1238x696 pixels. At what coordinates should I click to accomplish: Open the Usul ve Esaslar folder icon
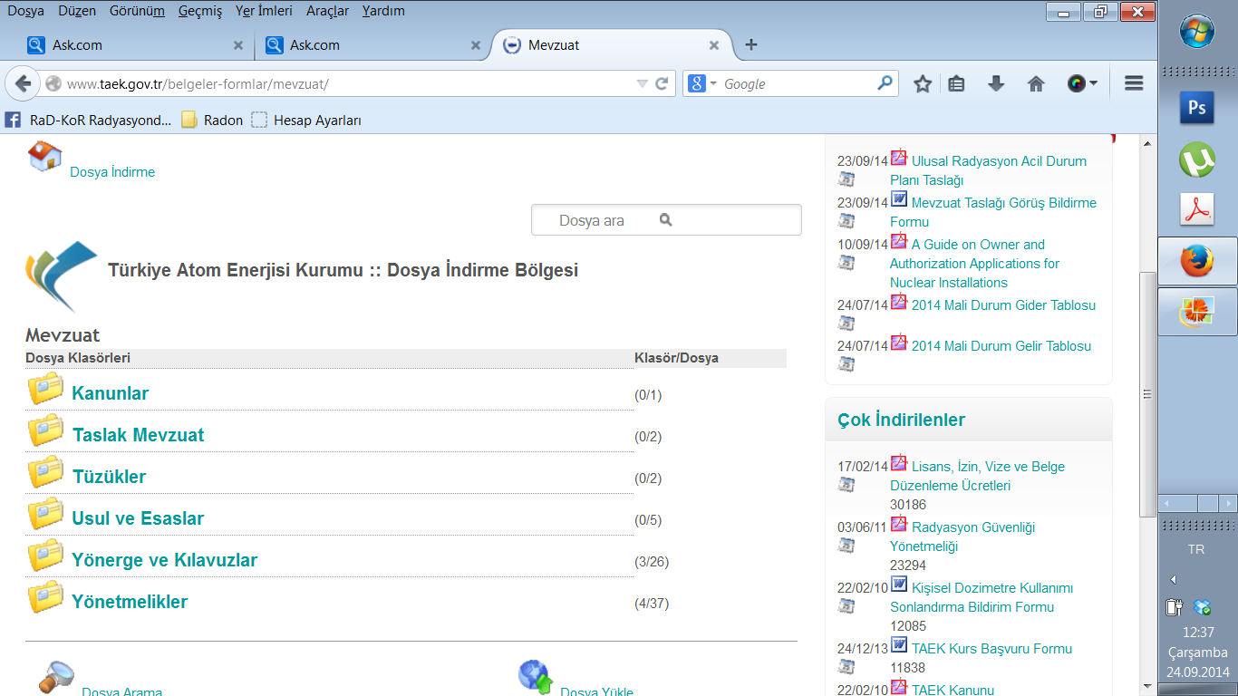click(45, 514)
